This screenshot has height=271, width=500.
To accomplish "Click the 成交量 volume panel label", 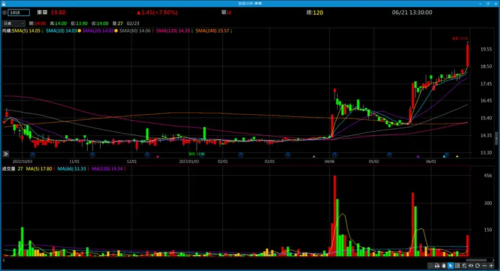I will click(x=9, y=169).
